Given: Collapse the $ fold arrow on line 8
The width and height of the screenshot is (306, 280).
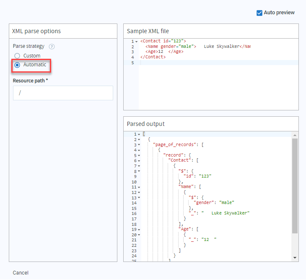Looking at the screenshot, I should 139,171.
